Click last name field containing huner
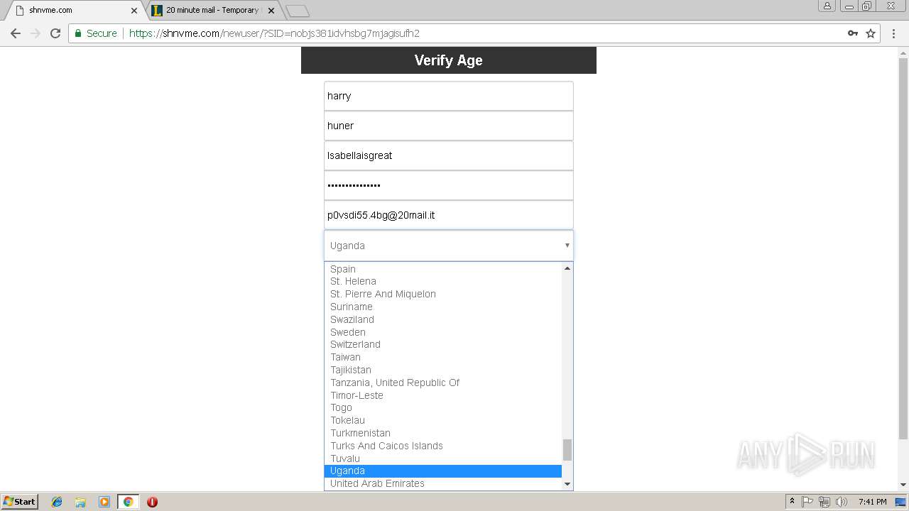 (448, 126)
